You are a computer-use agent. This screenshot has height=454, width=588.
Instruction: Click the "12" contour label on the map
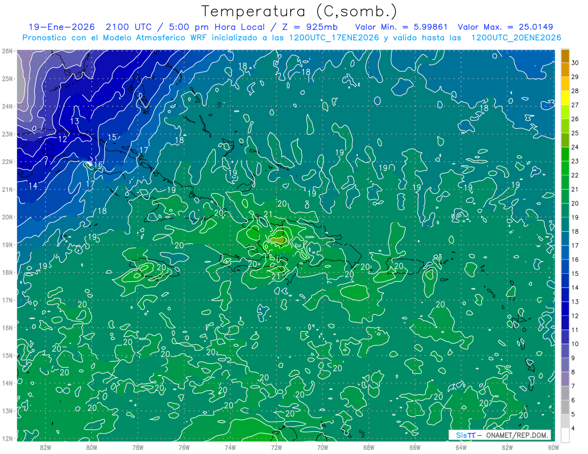[x=62, y=139]
